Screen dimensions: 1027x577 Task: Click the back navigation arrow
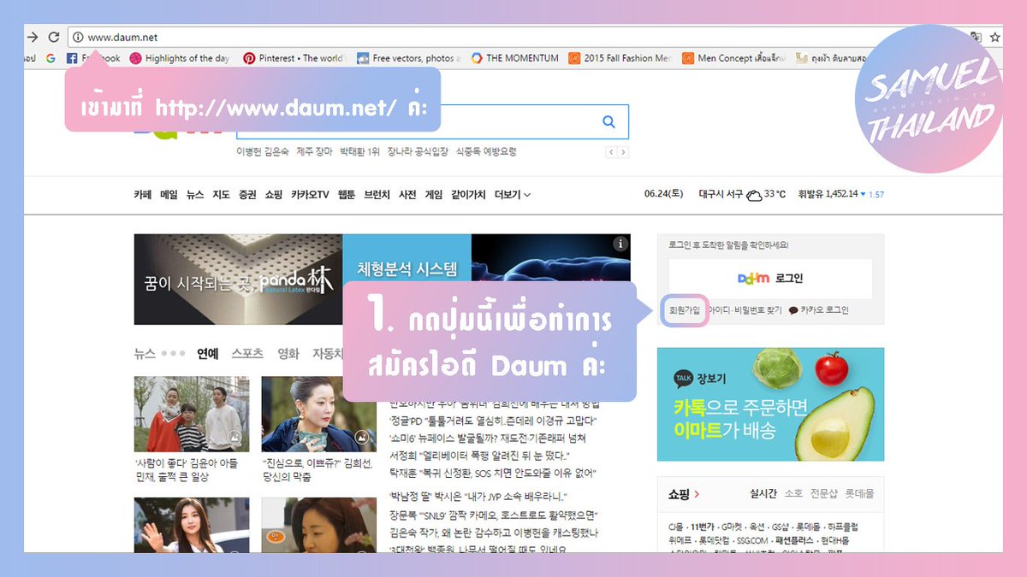point(33,37)
